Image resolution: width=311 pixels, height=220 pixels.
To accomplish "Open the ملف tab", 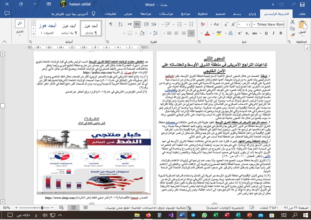I will [x=302, y=14].
